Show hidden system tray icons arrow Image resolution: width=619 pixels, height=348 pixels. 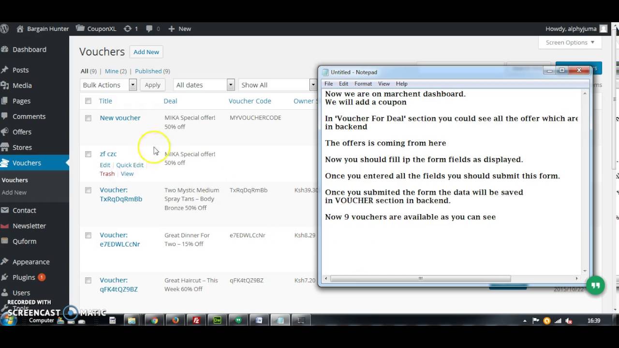[525, 320]
